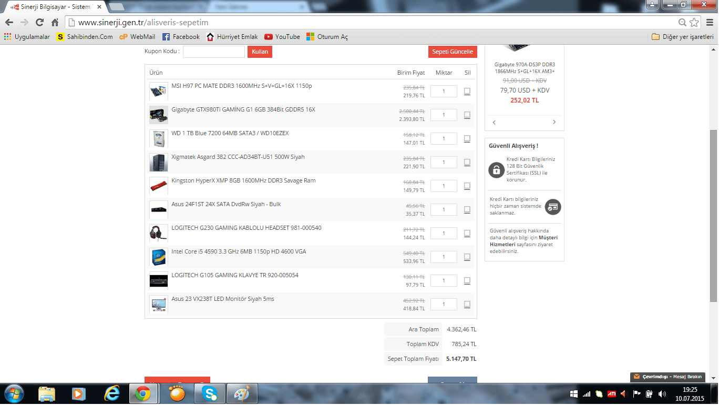Open the Facebook bookmark
This screenshot has width=719, height=405.
[x=181, y=37]
